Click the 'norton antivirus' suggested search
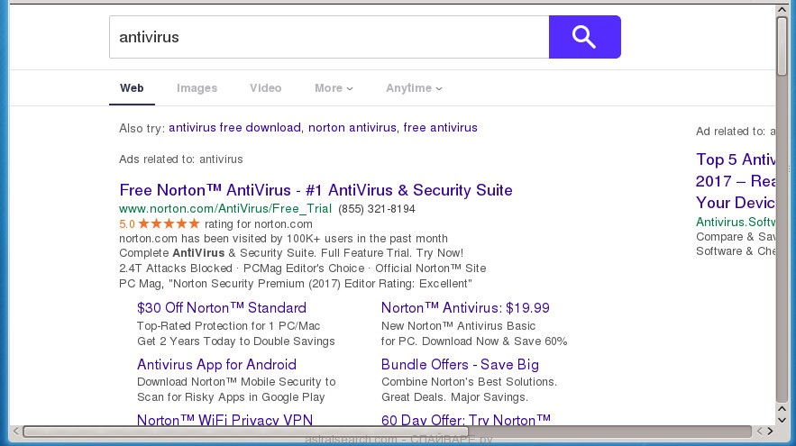This screenshot has height=446, width=796. click(352, 128)
